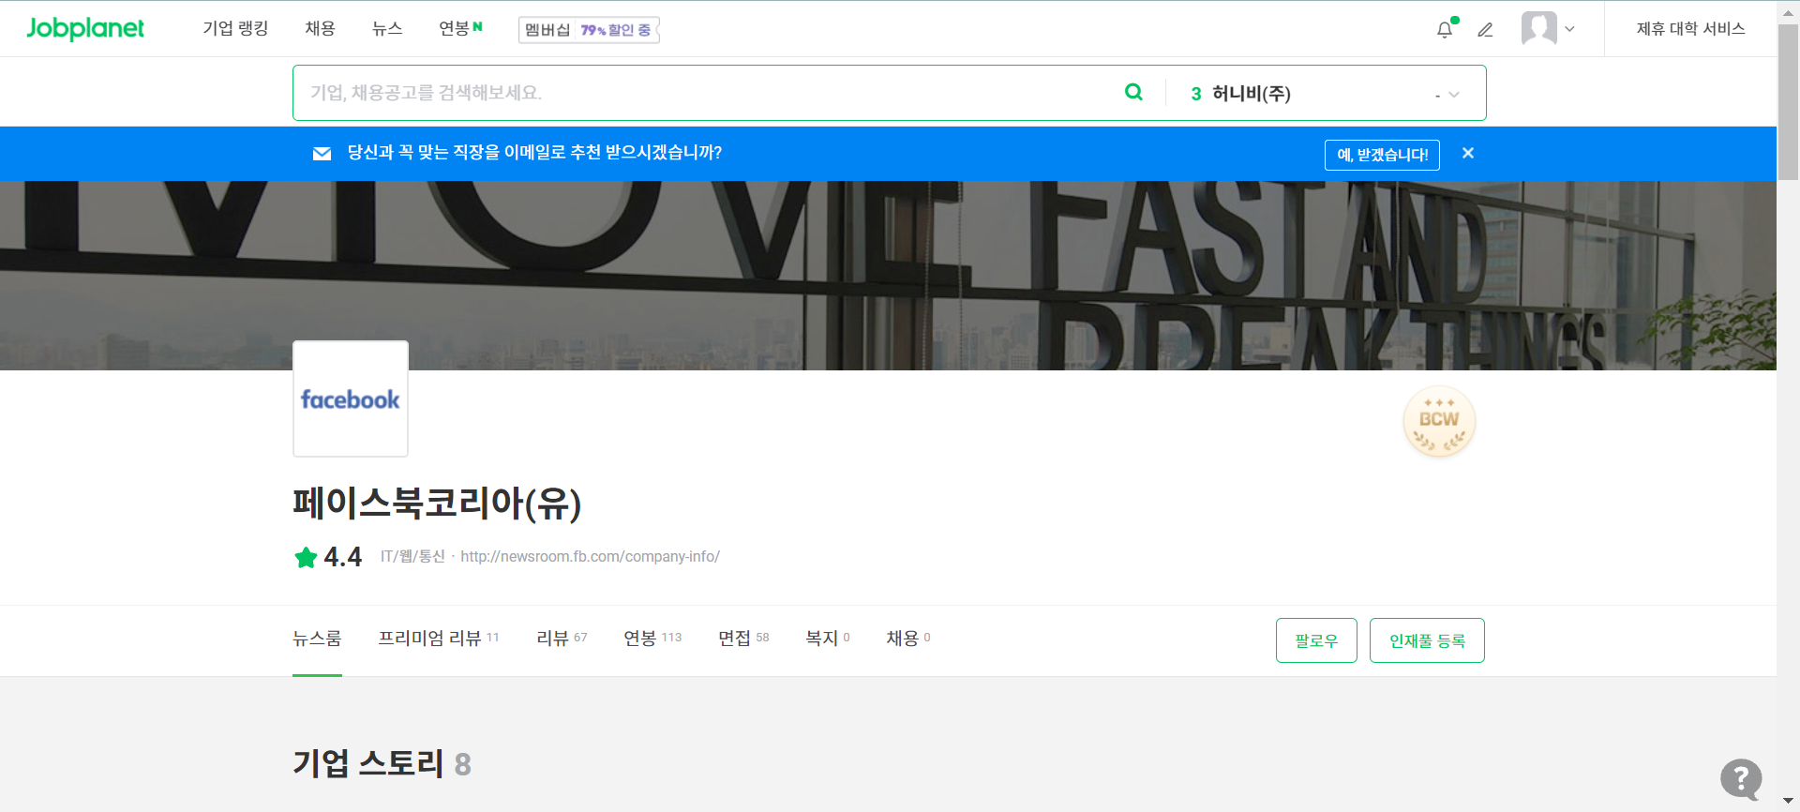Switch to the 연봉 113 tab
1800x812 pixels.
tap(652, 639)
